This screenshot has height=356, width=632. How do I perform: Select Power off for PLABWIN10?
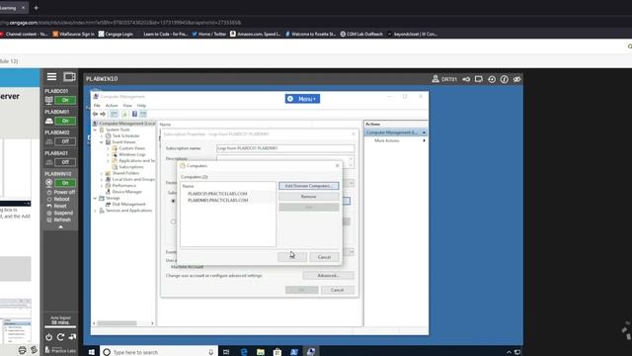point(61,192)
